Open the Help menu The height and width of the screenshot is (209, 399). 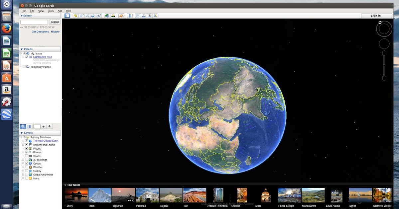coord(68,11)
